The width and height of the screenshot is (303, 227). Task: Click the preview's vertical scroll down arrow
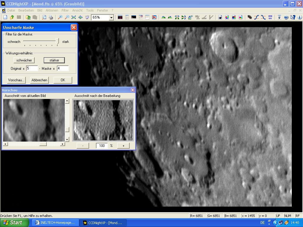(x=67, y=140)
